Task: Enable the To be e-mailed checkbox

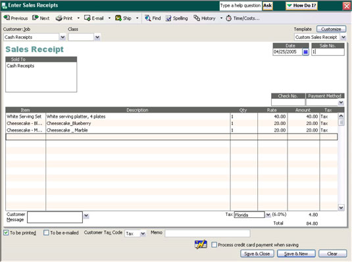Action: point(46,232)
